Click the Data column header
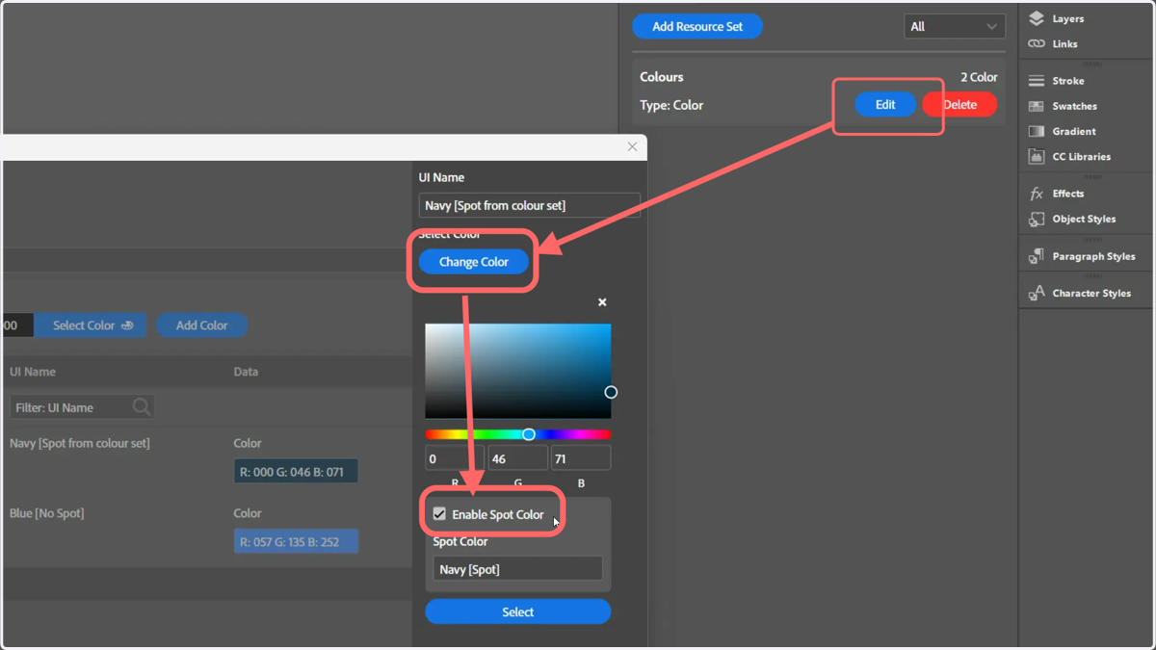1156x650 pixels. click(246, 372)
